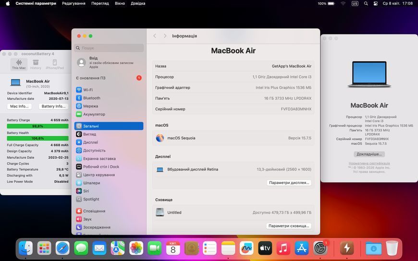Open Вигляд settings pane
This screenshot has height=261, width=418.
pyautogui.click(x=109, y=134)
